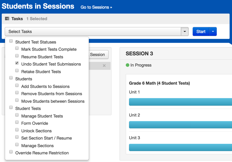This screenshot has width=232, height=162.
Task: Enable Resume Student Tests checkbox
Action: (x=17, y=56)
